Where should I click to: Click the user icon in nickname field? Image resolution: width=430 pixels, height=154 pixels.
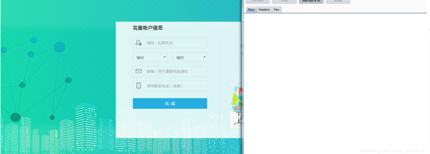coord(139,43)
